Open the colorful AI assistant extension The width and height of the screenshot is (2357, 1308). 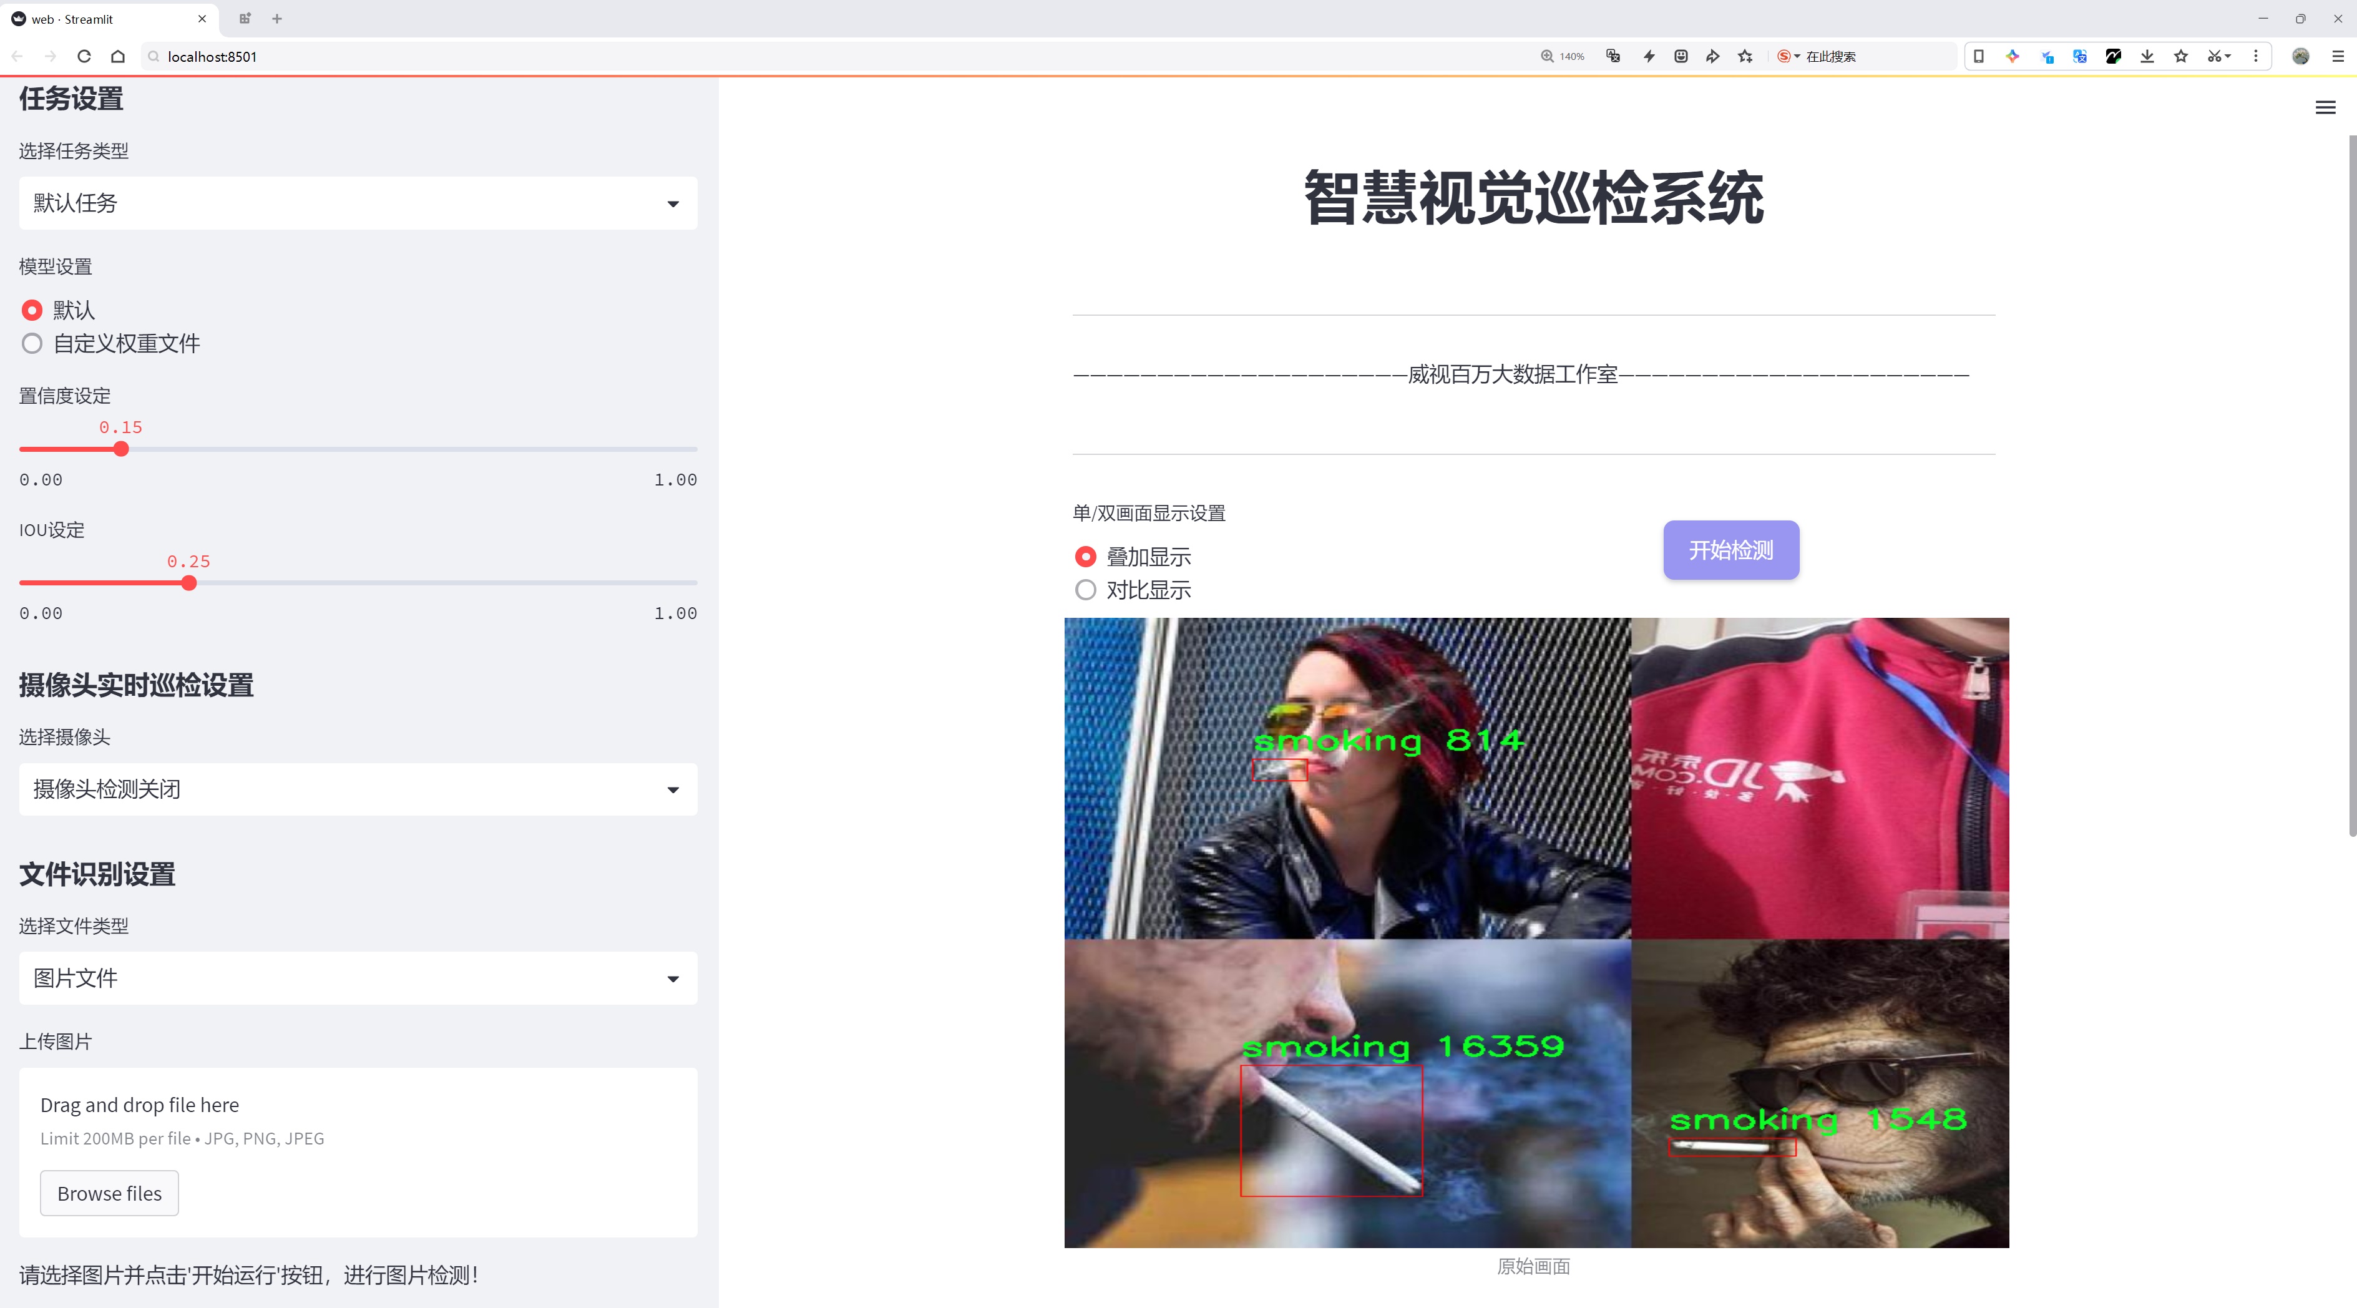tap(2012, 56)
